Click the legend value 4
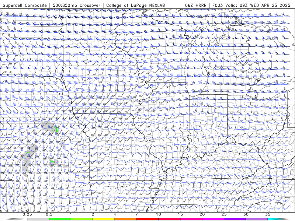The width and height of the screenshot is (295, 221). (115, 214)
